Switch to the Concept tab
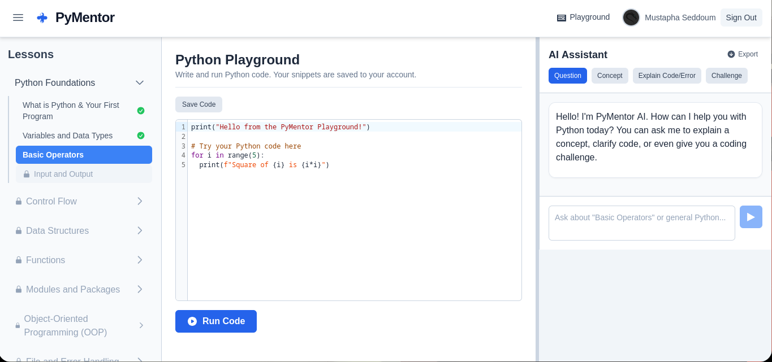The width and height of the screenshot is (772, 362). [610, 76]
